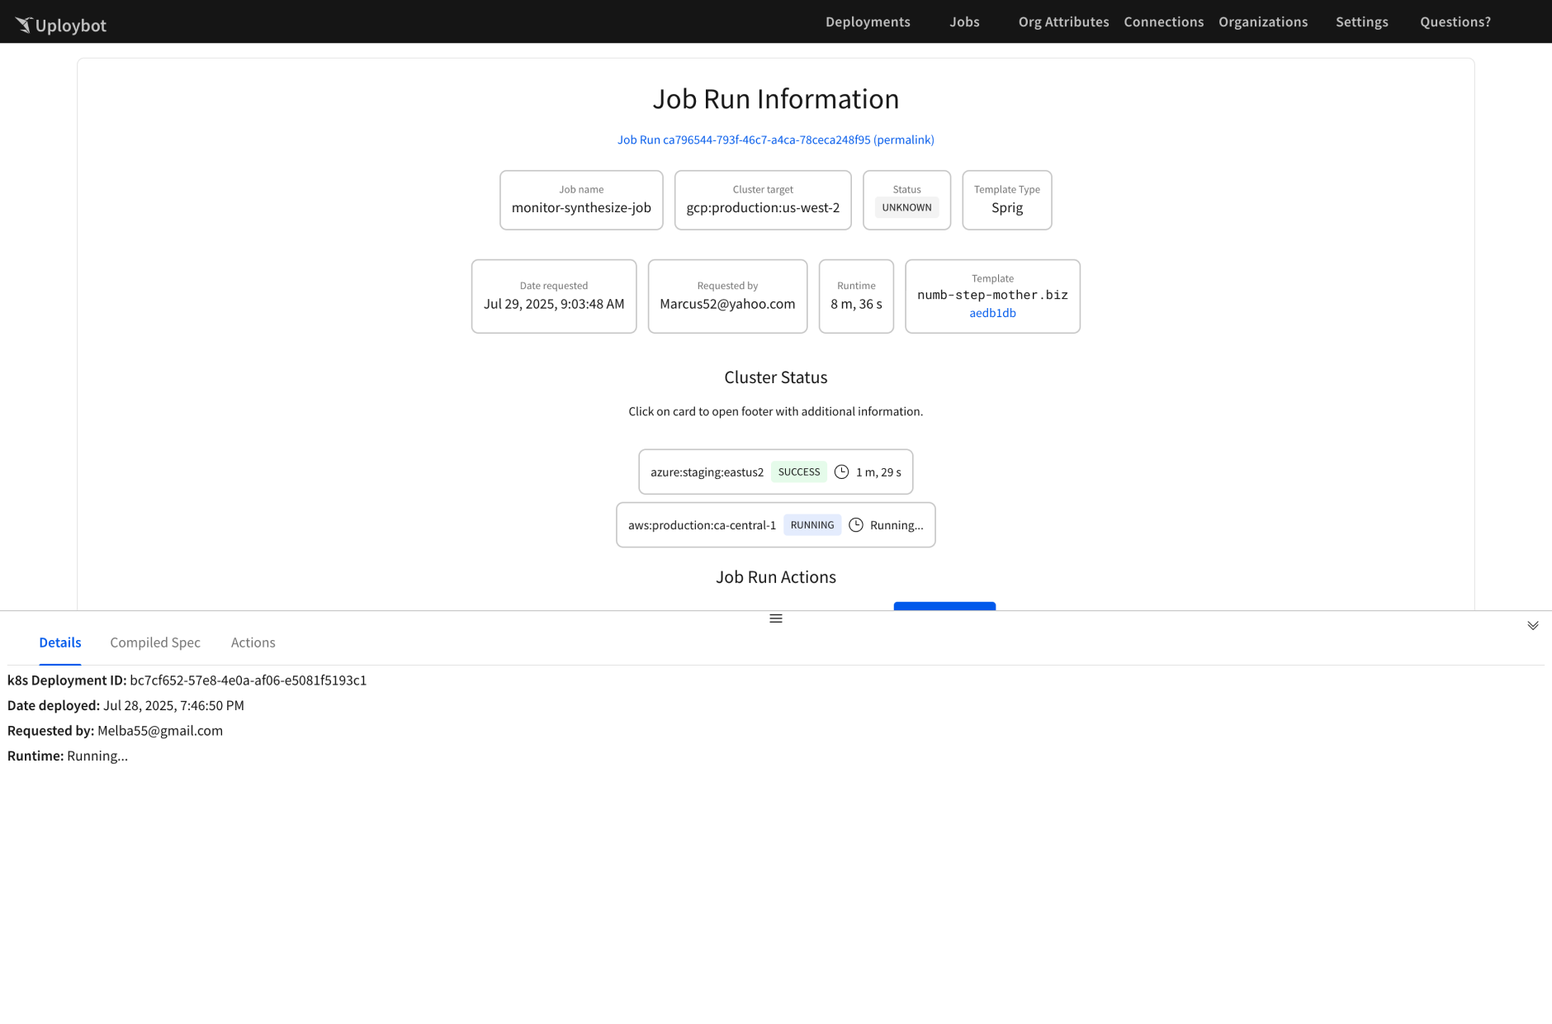Switch to the Actions tab
The height and width of the screenshot is (1024, 1552).
[x=253, y=642]
